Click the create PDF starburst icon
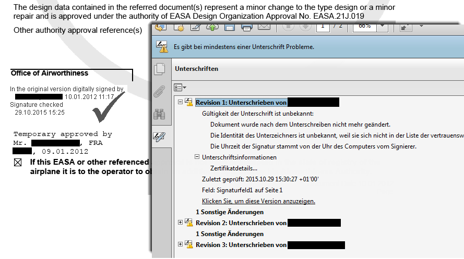Viewport: 464px width, 259px height. click(179, 28)
